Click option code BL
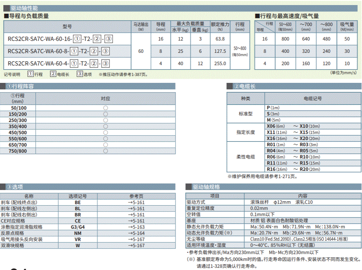 coord(78,209)
